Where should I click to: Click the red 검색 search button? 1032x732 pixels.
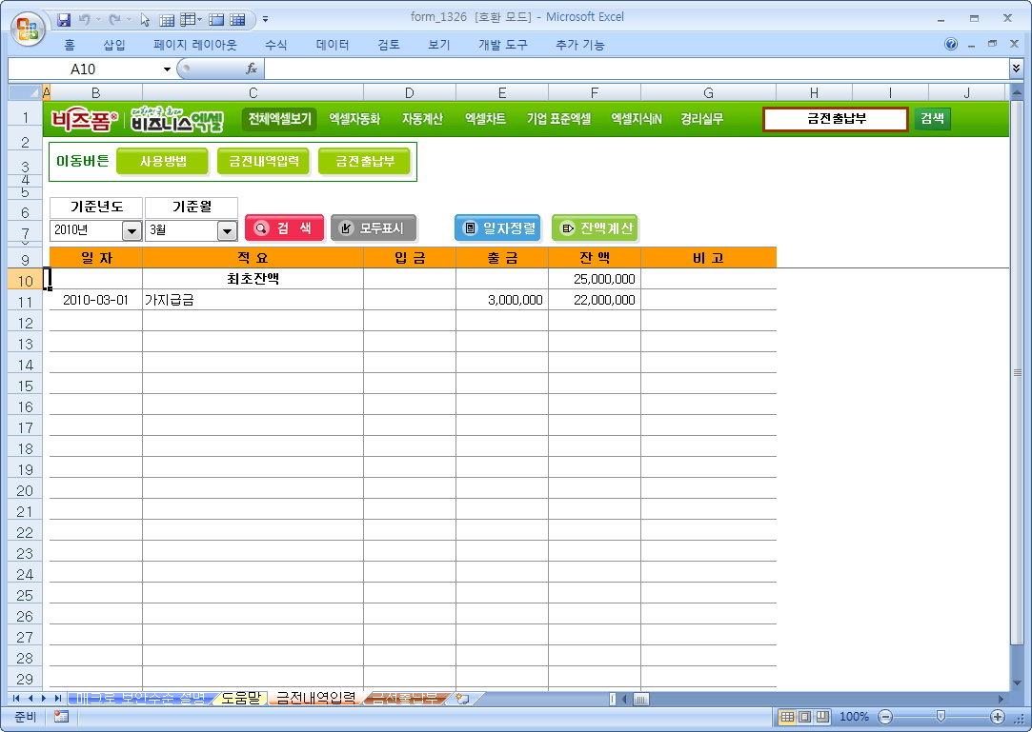[x=283, y=228]
